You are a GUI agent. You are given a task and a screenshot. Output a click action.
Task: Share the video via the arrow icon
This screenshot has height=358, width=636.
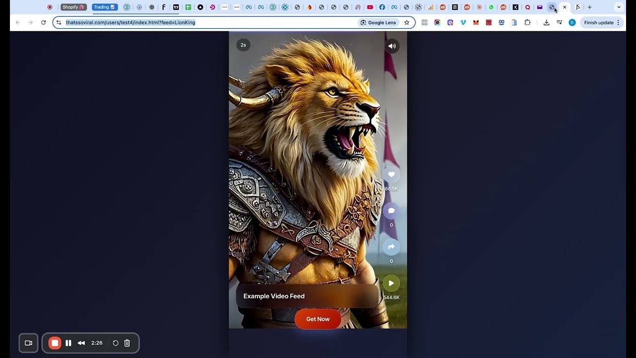(391, 247)
